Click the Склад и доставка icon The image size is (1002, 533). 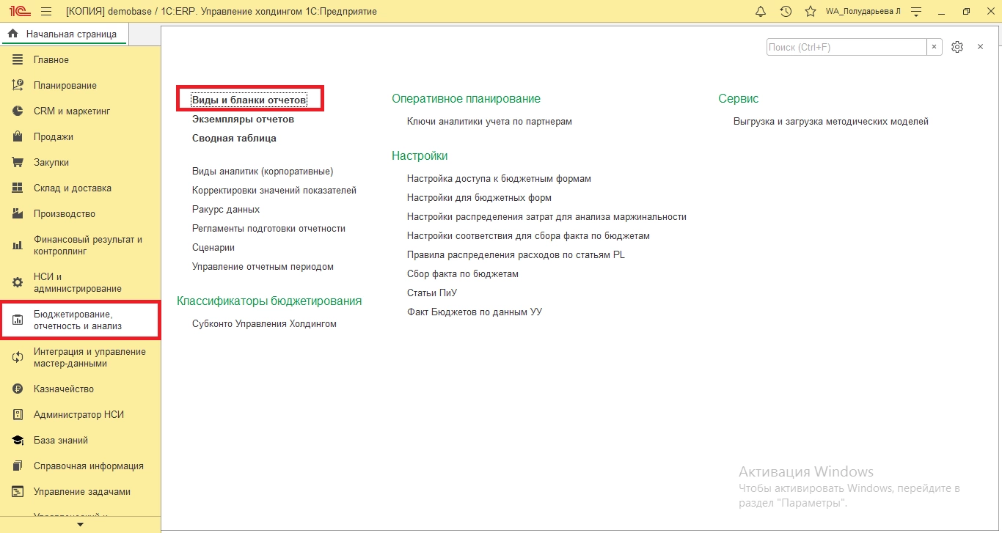[18, 188]
